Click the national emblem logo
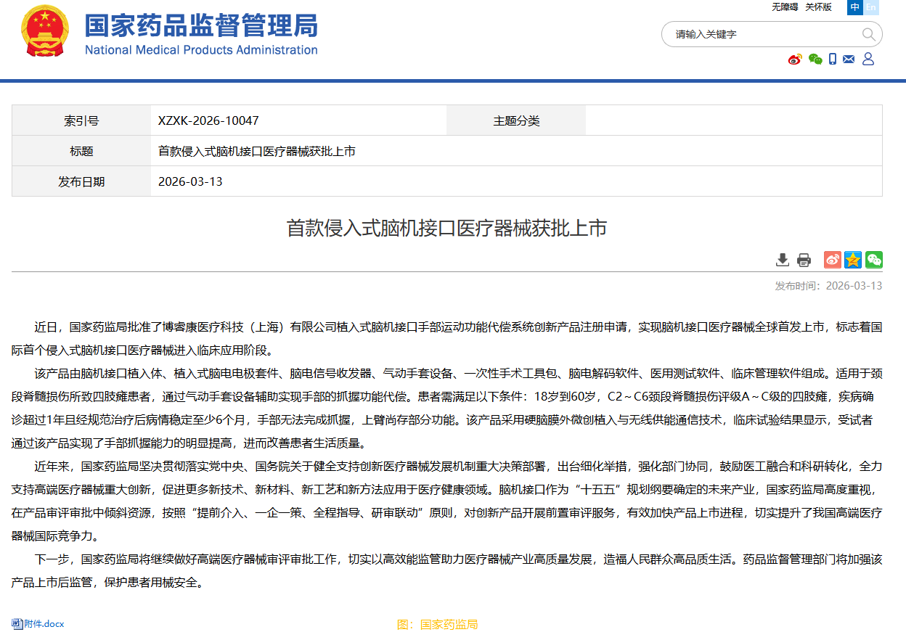The width and height of the screenshot is (906, 640). [x=45, y=33]
